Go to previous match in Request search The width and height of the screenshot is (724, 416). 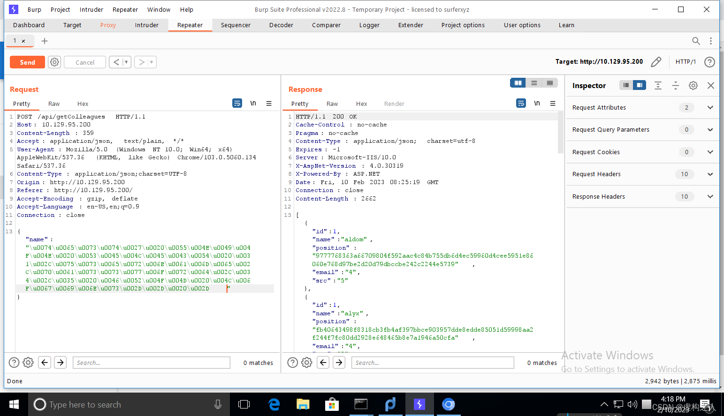pos(45,363)
